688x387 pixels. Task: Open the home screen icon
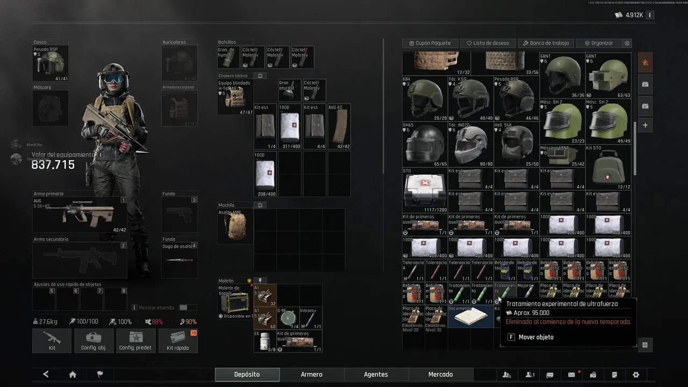(73, 375)
